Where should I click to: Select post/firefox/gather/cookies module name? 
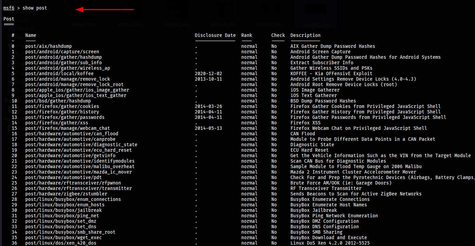(x=62, y=106)
